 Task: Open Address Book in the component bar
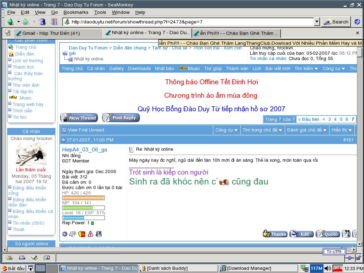point(46,257)
